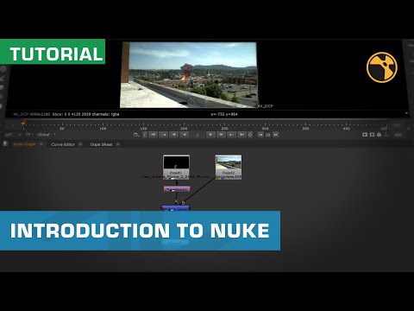Click the pane menu icon left of Node Graph

tap(5, 143)
